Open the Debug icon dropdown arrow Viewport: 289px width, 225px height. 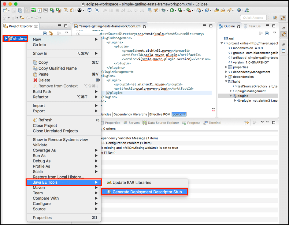click(x=167, y=10)
